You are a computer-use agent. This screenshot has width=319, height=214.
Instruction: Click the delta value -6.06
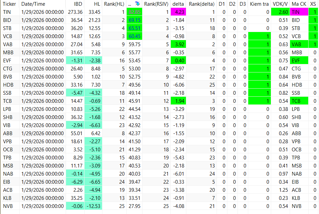[x=179, y=85]
